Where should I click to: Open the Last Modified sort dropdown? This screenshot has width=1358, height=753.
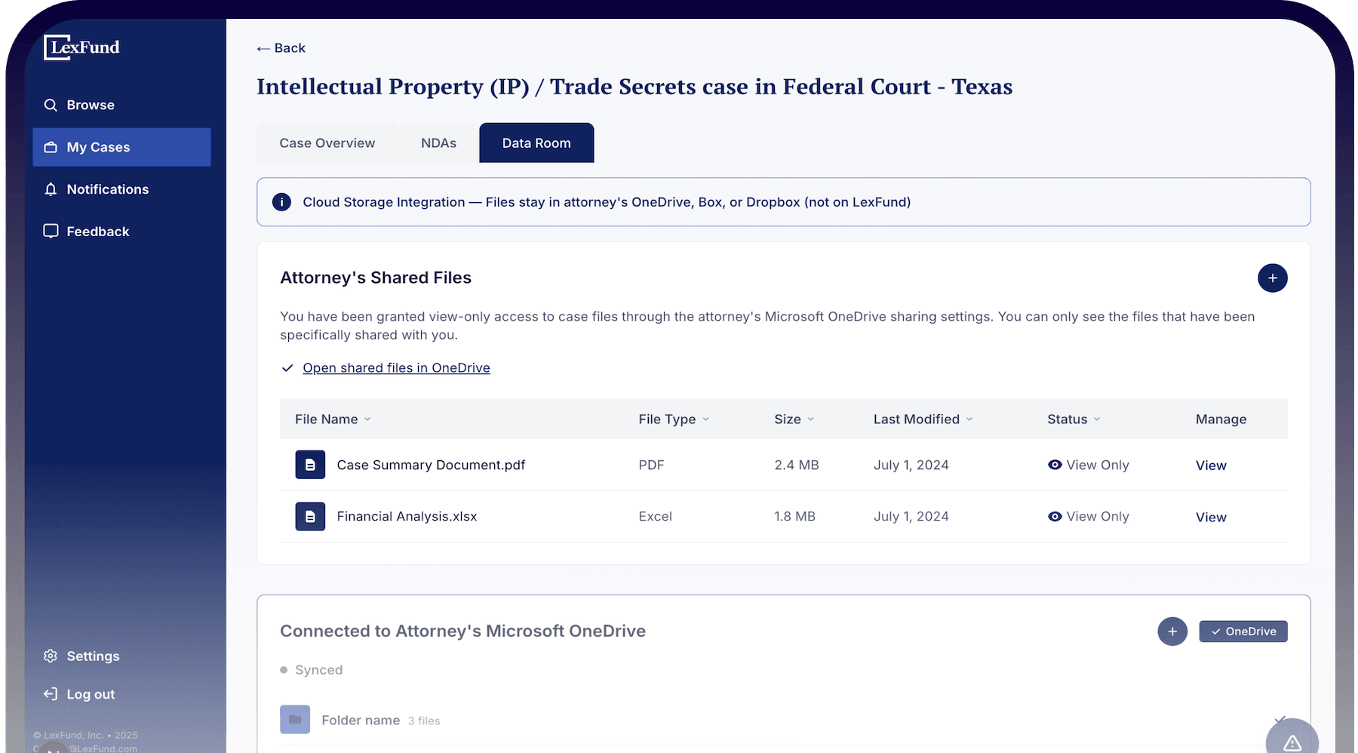pos(969,419)
